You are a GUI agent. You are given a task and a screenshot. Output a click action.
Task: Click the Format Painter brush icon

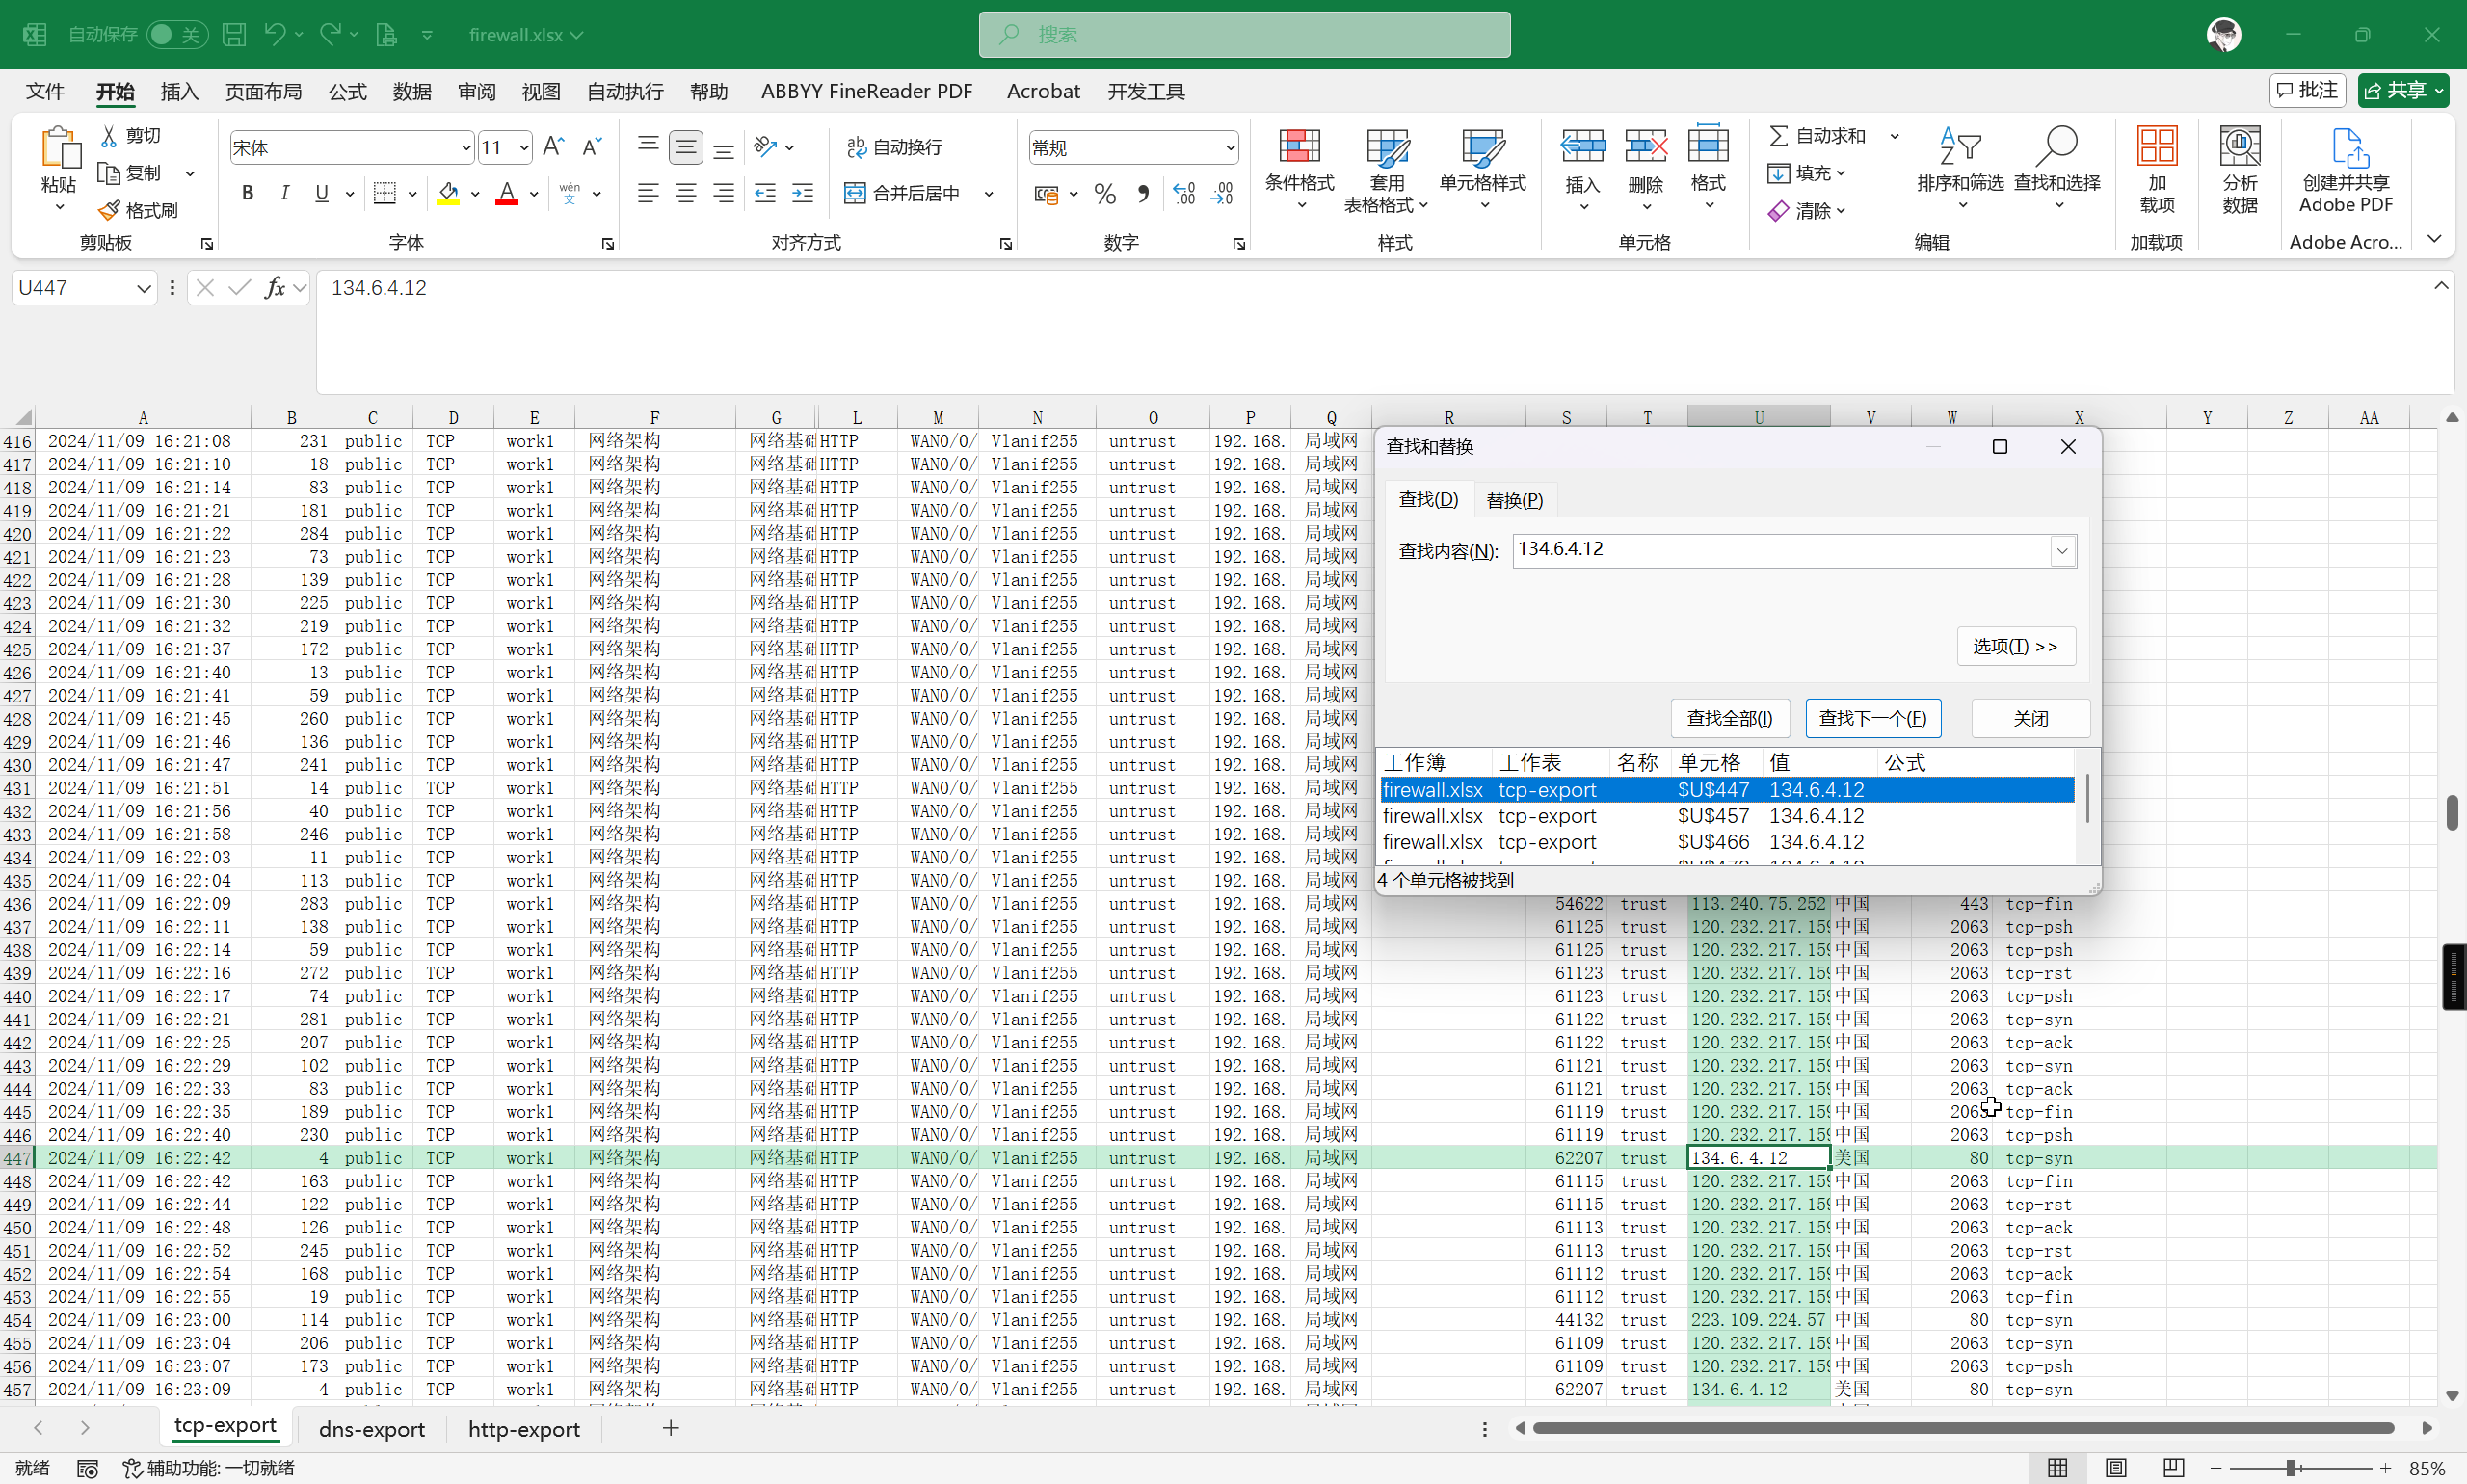(x=109, y=210)
